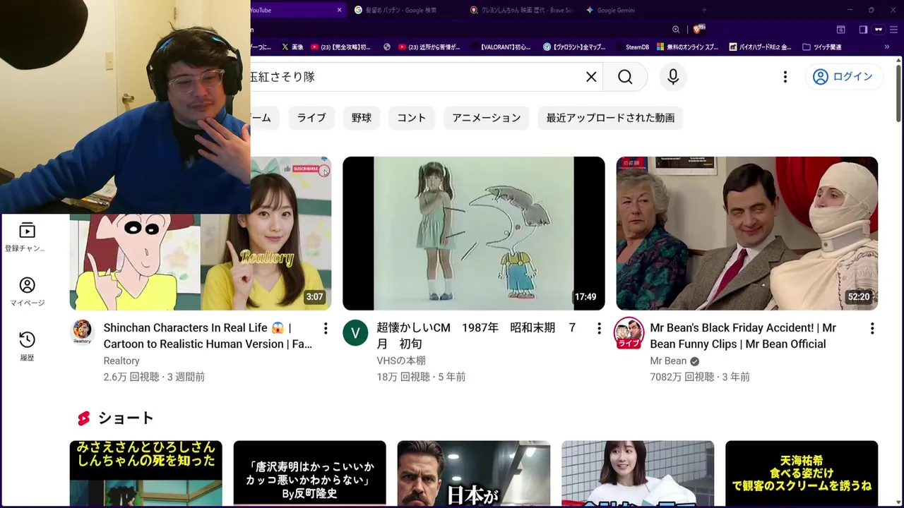Open 履歴 history in the sidebar

point(27,346)
